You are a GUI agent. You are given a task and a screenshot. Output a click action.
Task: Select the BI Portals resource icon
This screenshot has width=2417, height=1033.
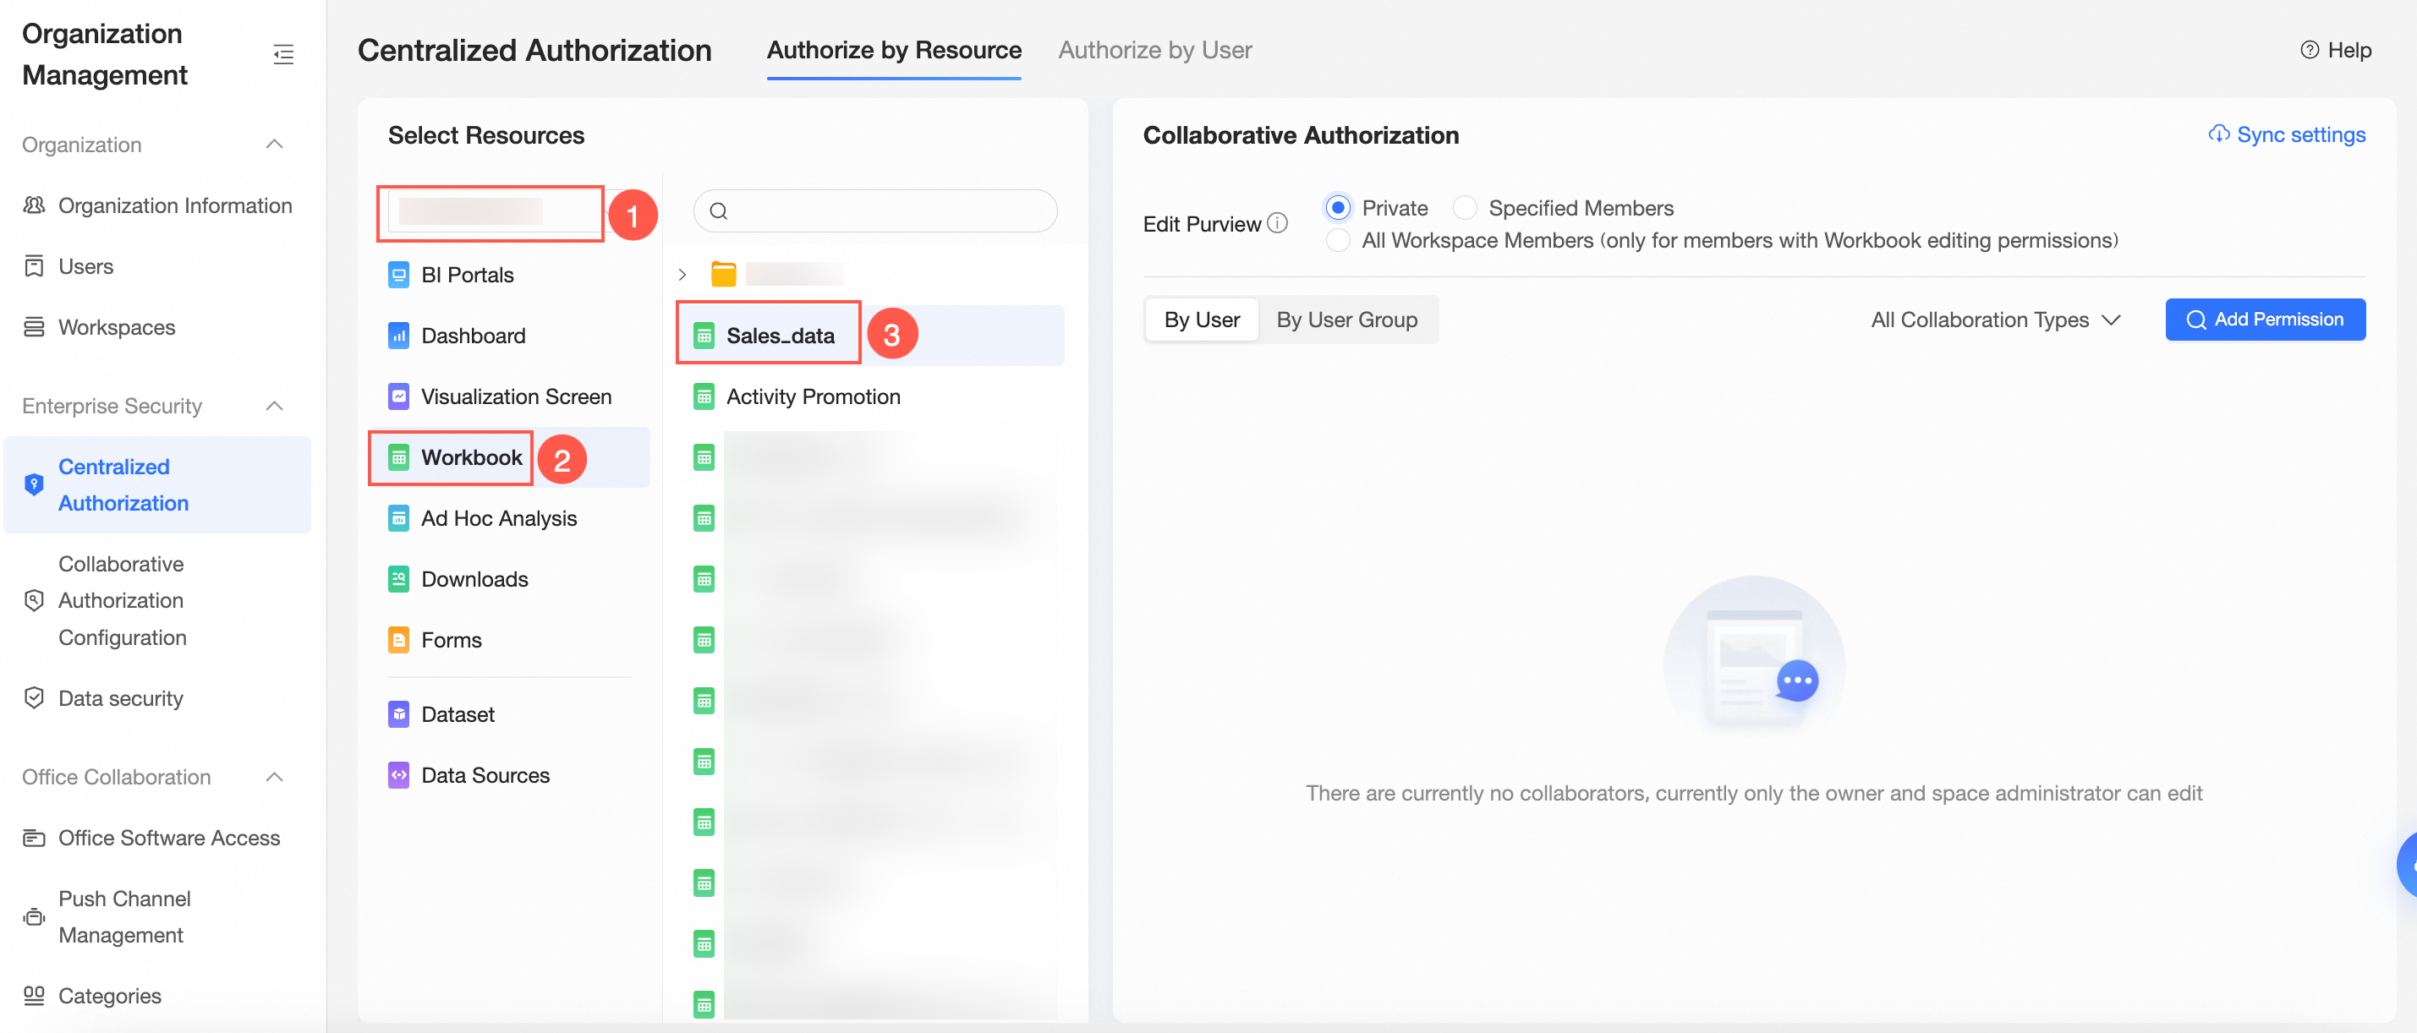click(399, 275)
